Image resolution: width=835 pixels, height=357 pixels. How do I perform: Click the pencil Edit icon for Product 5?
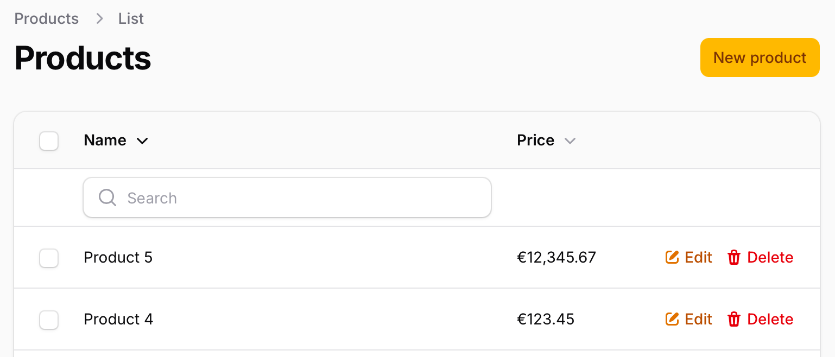tap(672, 257)
